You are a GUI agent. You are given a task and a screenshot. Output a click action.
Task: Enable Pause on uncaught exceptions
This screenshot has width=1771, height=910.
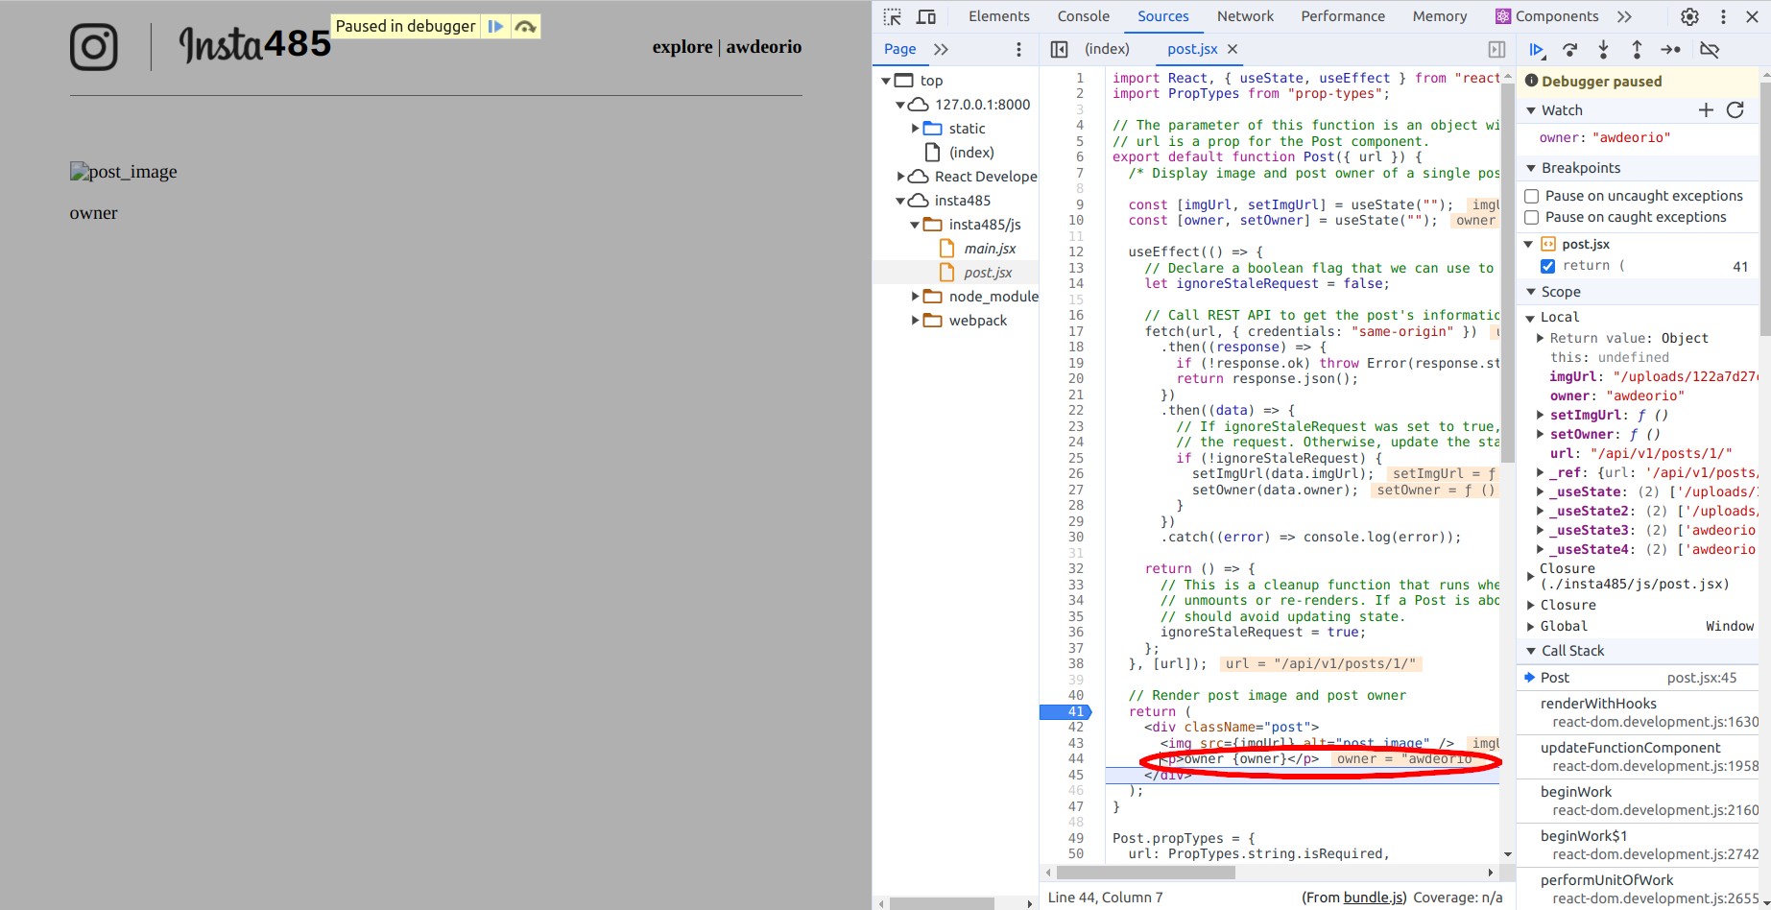[x=1532, y=196]
